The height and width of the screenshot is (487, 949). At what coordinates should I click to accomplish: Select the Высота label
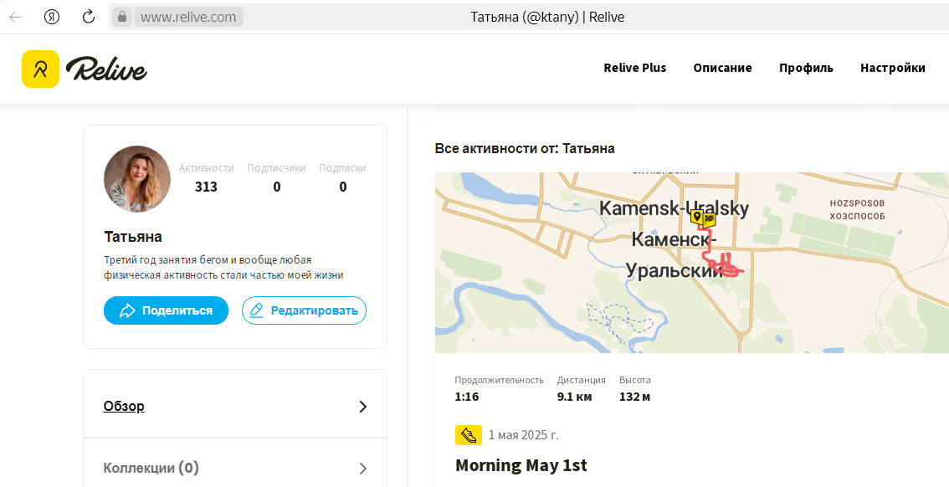click(635, 380)
